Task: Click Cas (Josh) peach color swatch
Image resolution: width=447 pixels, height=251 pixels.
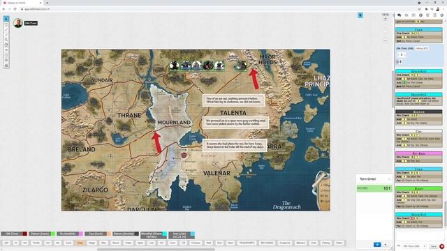Action: coord(109,234)
